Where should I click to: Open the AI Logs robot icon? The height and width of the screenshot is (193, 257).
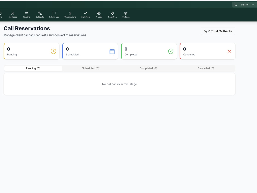[99, 13]
